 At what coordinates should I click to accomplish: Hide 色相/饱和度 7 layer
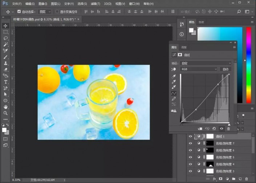tap(190, 143)
